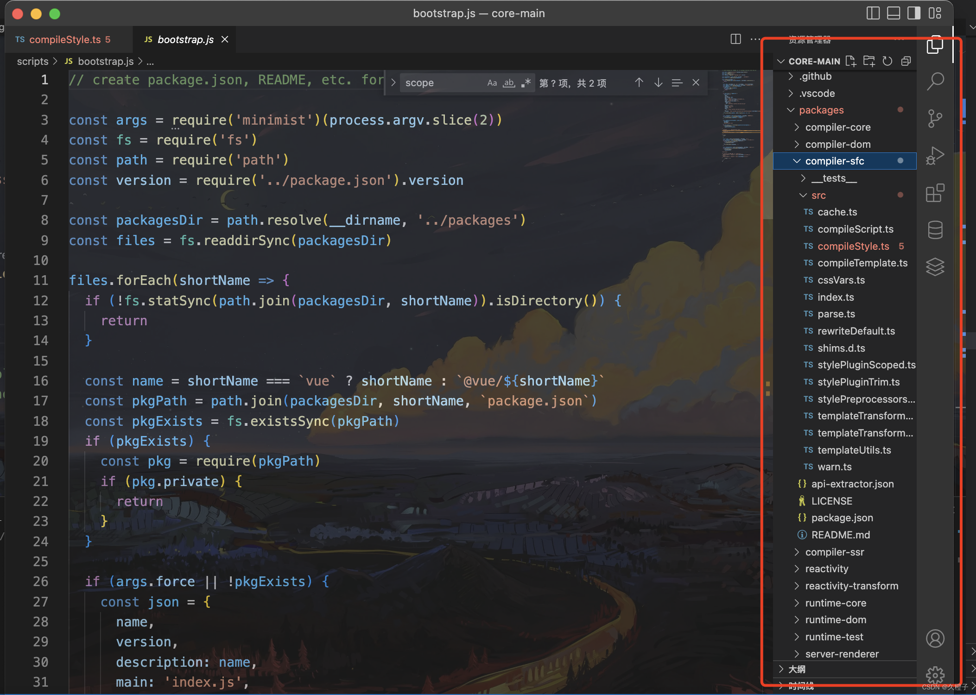Image resolution: width=976 pixels, height=695 pixels.
Task: Collapse all folders in explorer
Action: (906, 61)
